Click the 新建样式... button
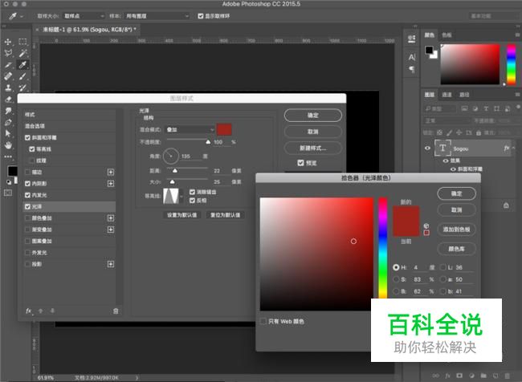Viewport: 522px width, 382px height. coord(313,148)
